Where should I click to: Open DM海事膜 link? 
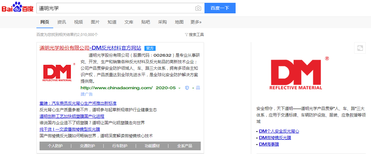point(269,144)
